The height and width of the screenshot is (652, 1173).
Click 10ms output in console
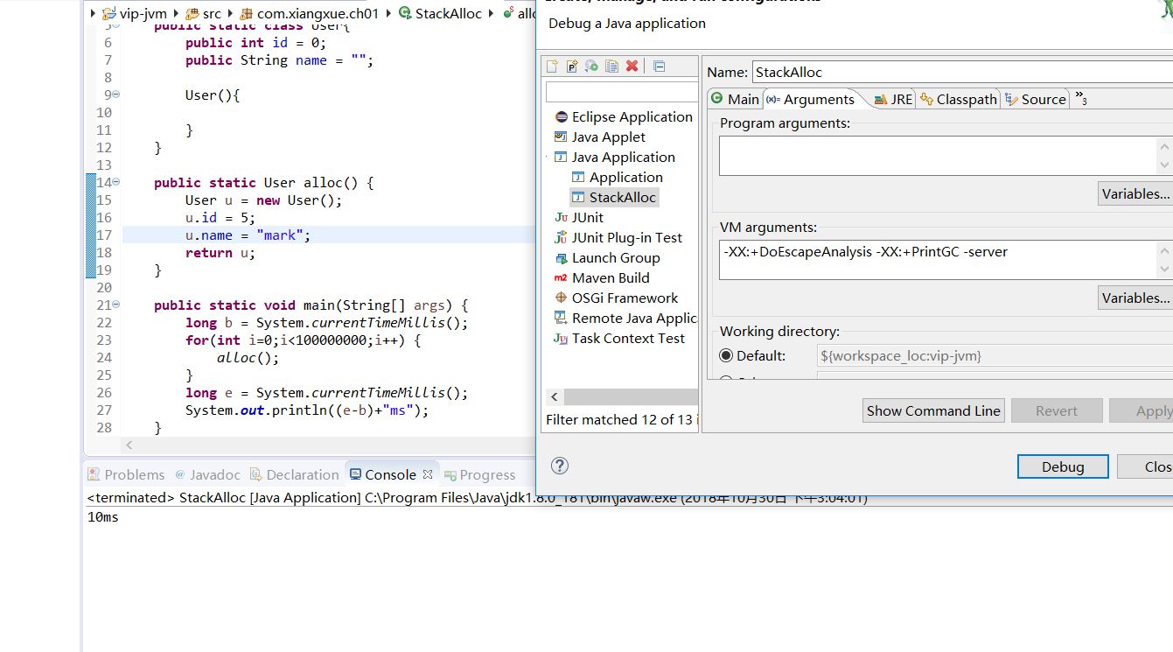(x=102, y=516)
